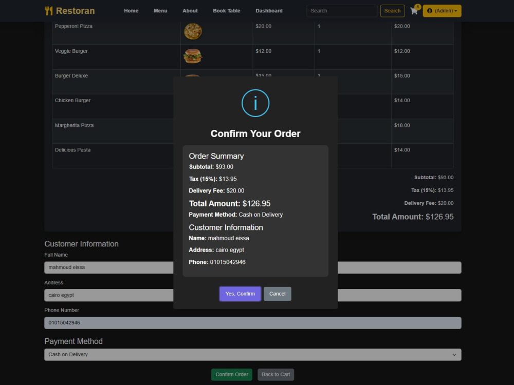The image size is (514, 385).
Task: Navigate to Book Table
Action: pyautogui.click(x=227, y=11)
